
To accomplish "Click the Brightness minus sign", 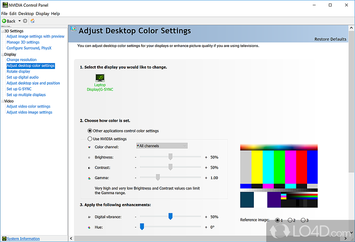I will [x=136, y=157].
